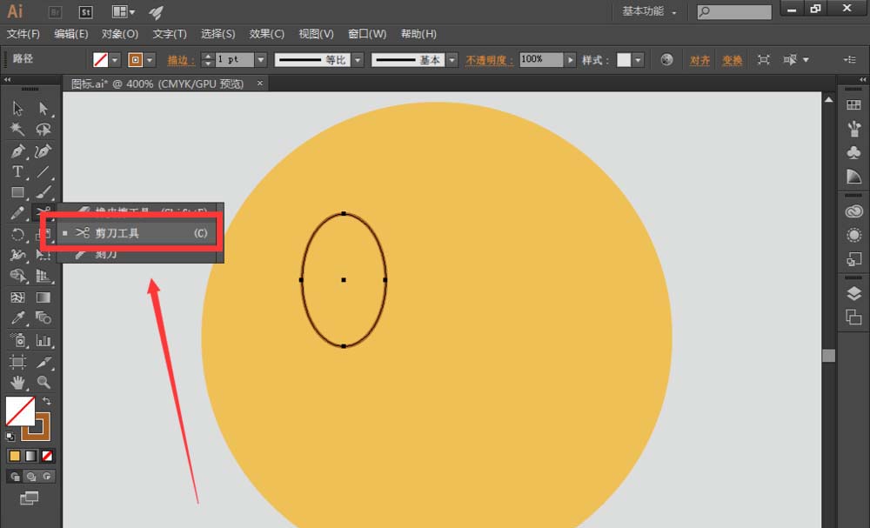Swap fill and stroke colors

(47, 400)
